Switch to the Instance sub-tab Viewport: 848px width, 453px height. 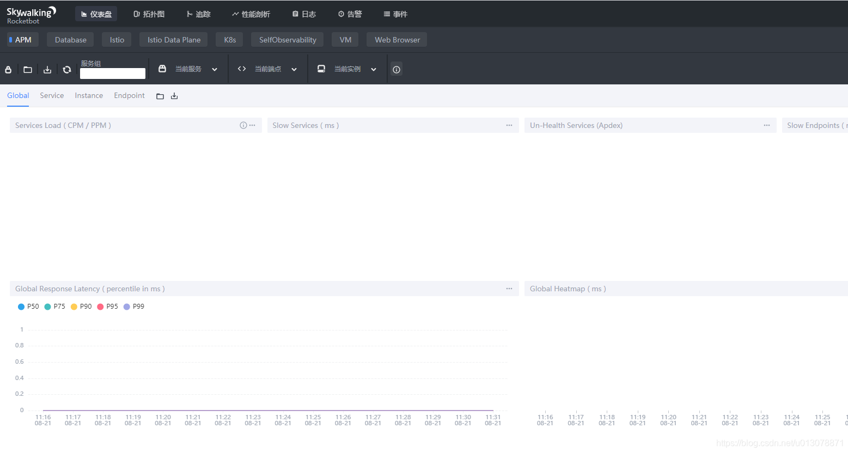(x=89, y=95)
